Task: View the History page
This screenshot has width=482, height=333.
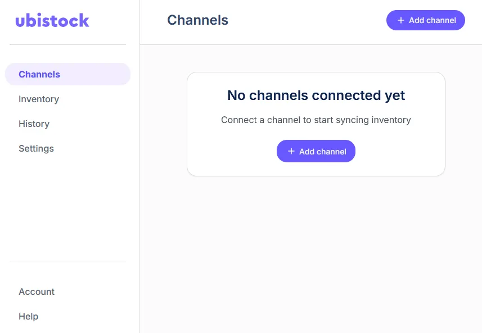Action: pyautogui.click(x=34, y=124)
